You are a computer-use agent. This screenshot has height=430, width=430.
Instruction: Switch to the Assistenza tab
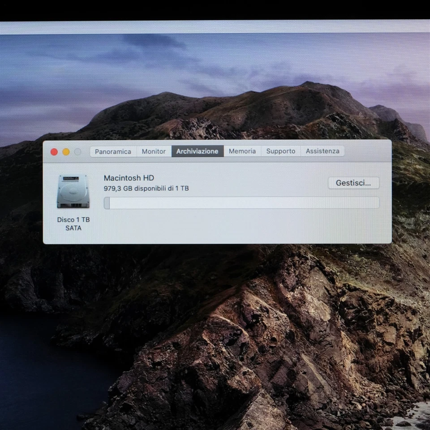(322, 151)
